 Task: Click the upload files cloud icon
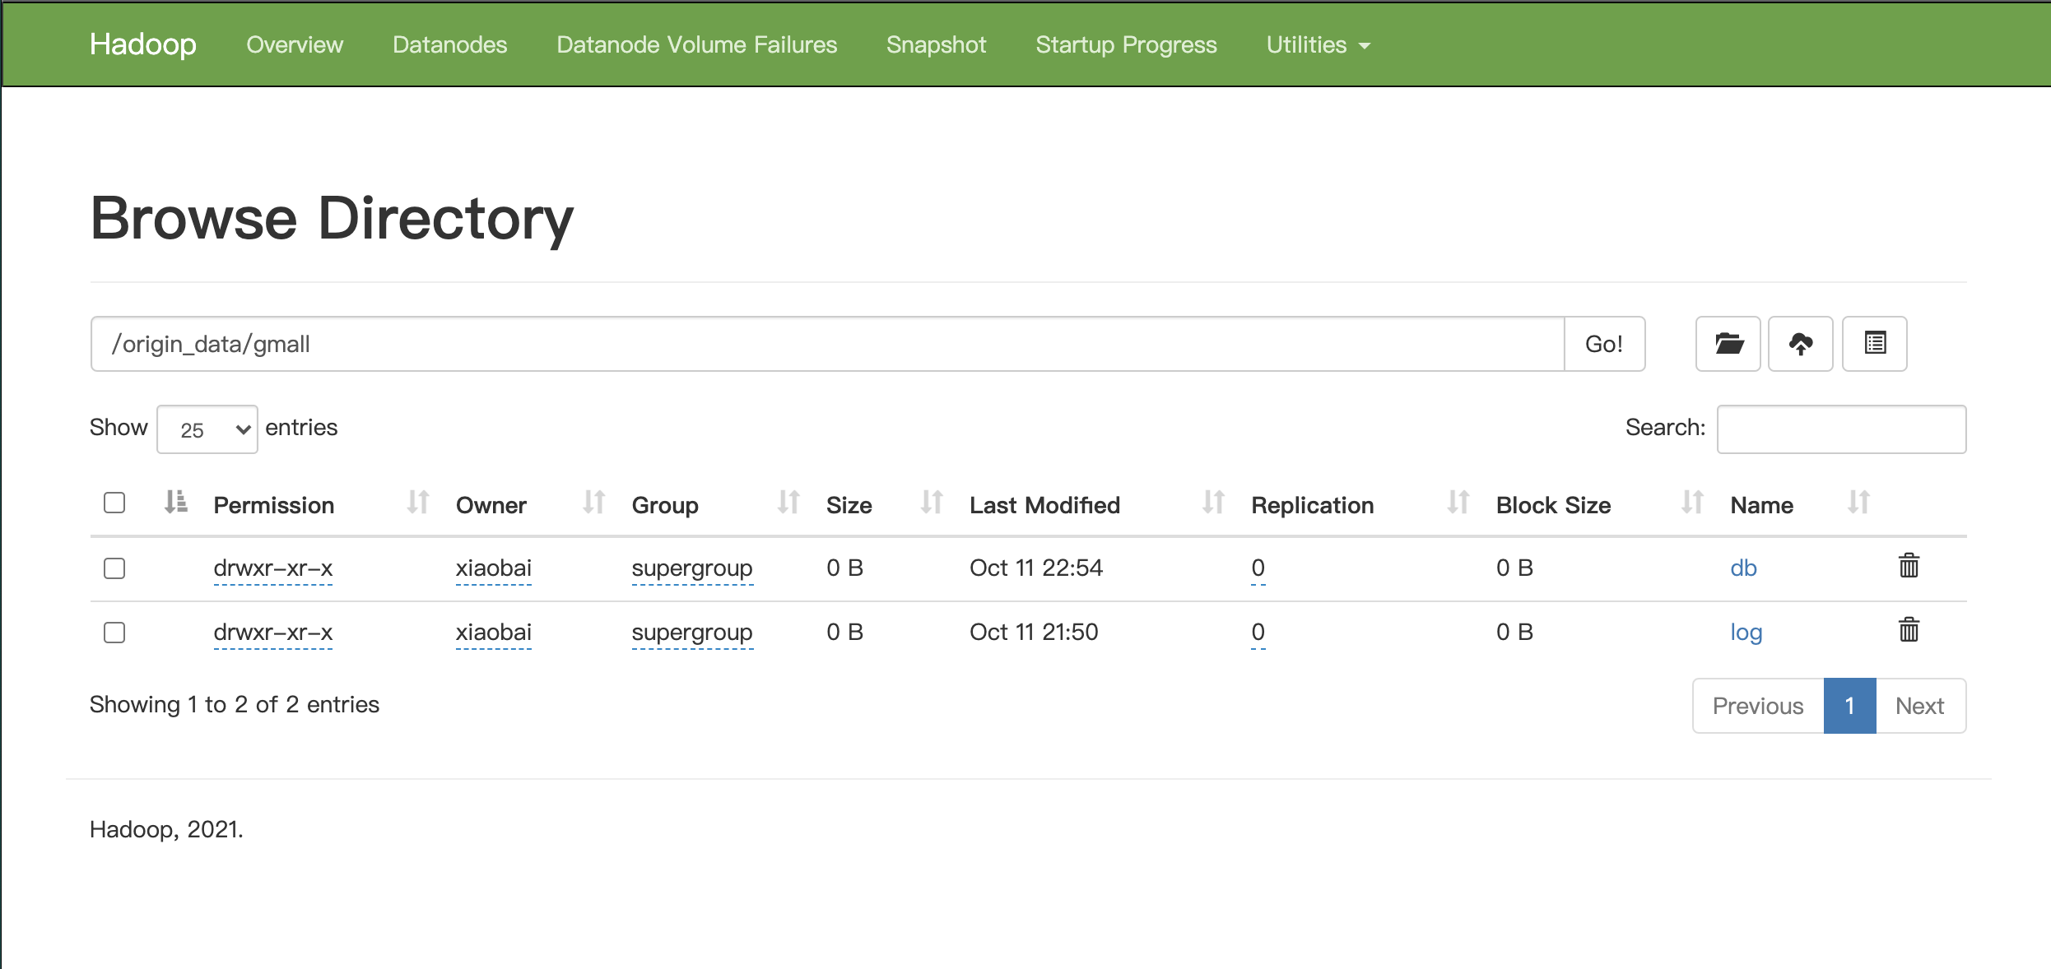coord(1800,344)
